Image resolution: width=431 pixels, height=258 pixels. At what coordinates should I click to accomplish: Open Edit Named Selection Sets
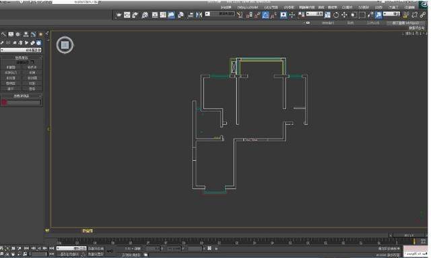click(x=240, y=15)
